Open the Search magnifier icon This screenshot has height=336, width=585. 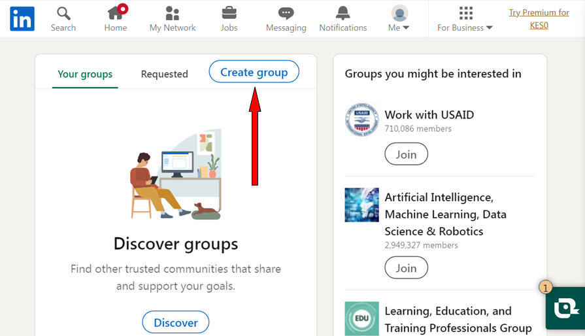63,14
